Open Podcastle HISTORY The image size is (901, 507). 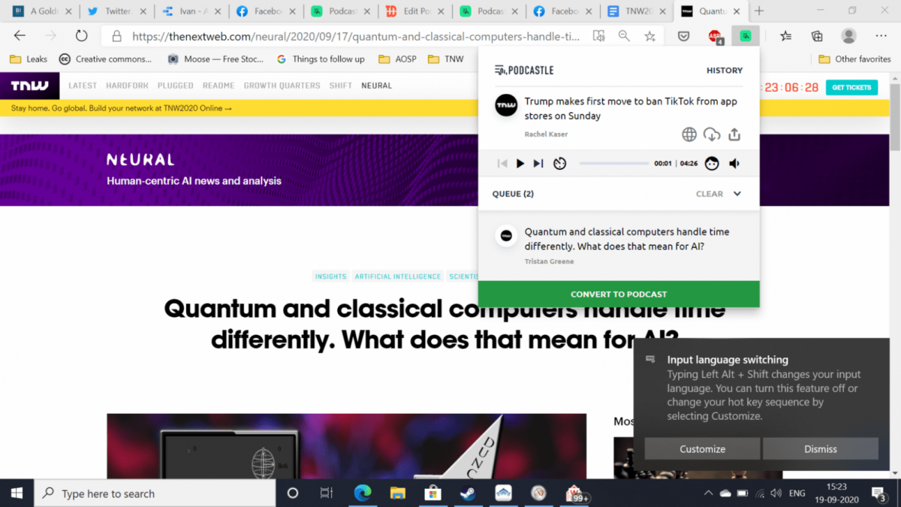coord(725,71)
